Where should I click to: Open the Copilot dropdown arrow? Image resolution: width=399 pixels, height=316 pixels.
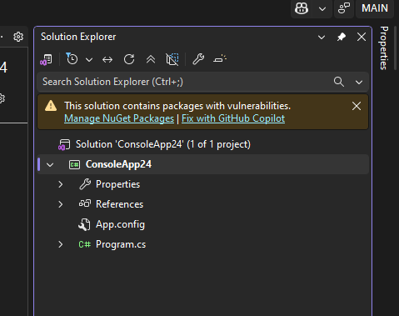coord(322,9)
